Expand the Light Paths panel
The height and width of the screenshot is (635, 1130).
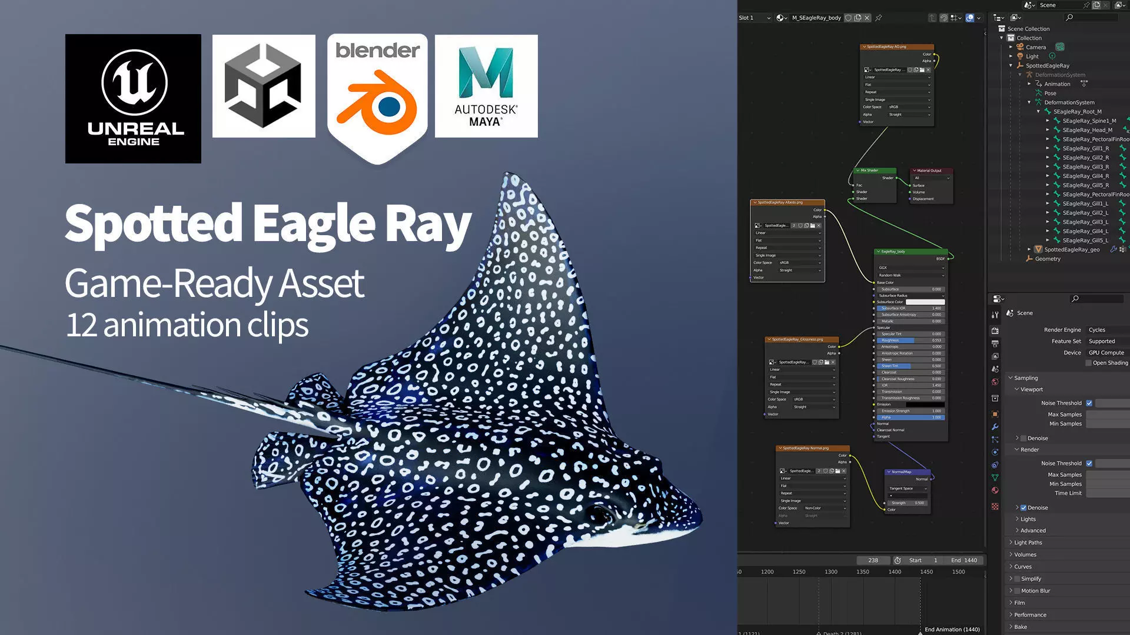(1028, 543)
